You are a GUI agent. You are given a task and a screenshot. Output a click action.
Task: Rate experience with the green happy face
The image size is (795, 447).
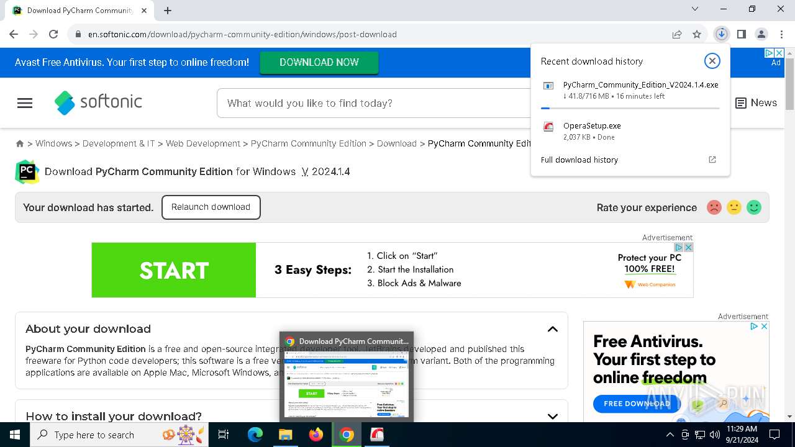754,207
